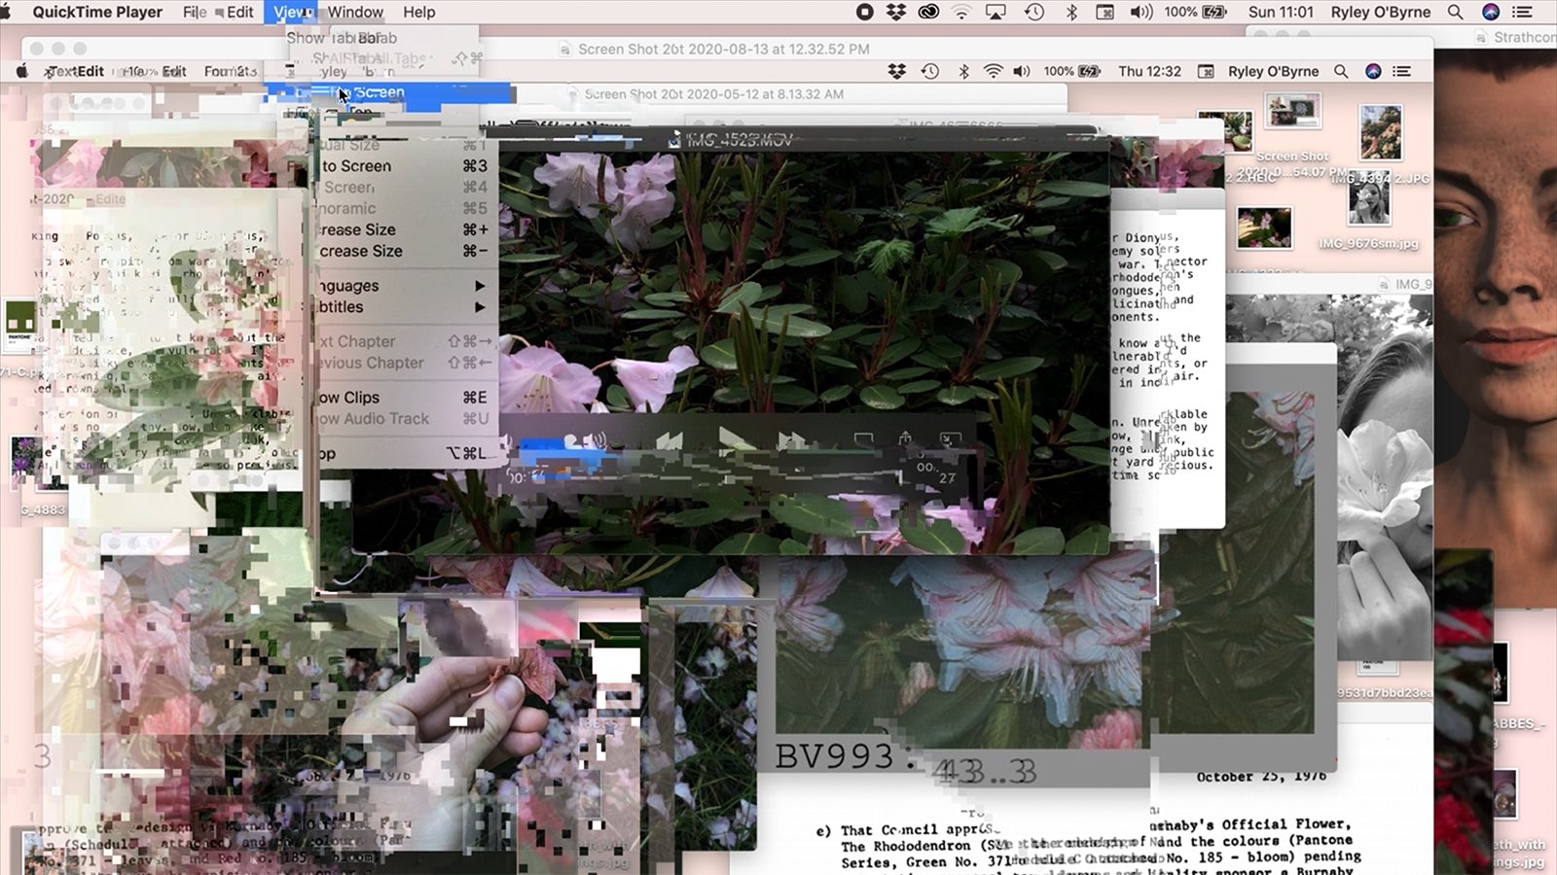Open the Edit menu of QuickTime Player
1557x875 pixels.
click(240, 12)
